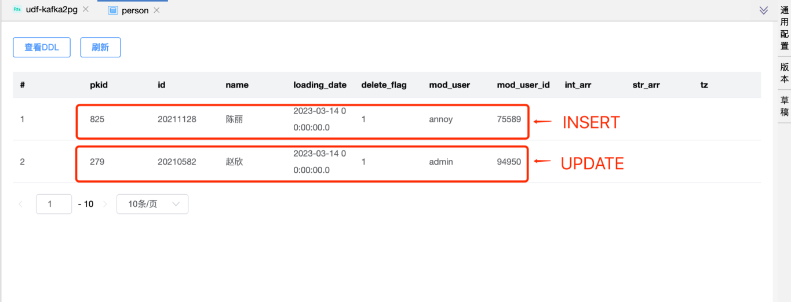Screen dimensions: 791x302
Task: Click the page number input field
Action: point(54,204)
